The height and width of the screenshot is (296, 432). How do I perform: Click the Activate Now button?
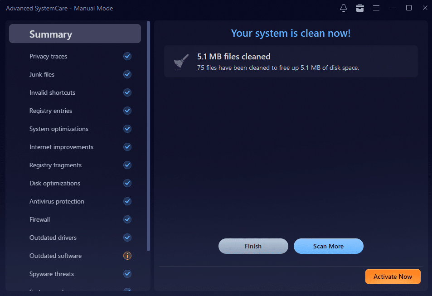(393, 277)
